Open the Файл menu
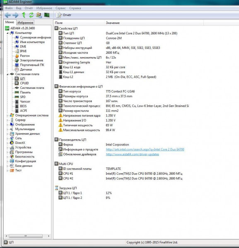 9,8
